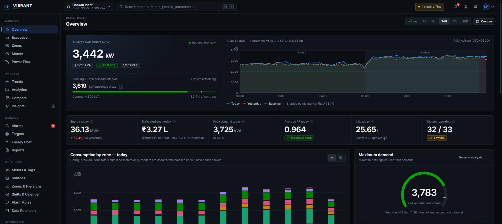Go to Analytics in the sidebar
This screenshot has width=502, height=224.
(x=30, y=90)
